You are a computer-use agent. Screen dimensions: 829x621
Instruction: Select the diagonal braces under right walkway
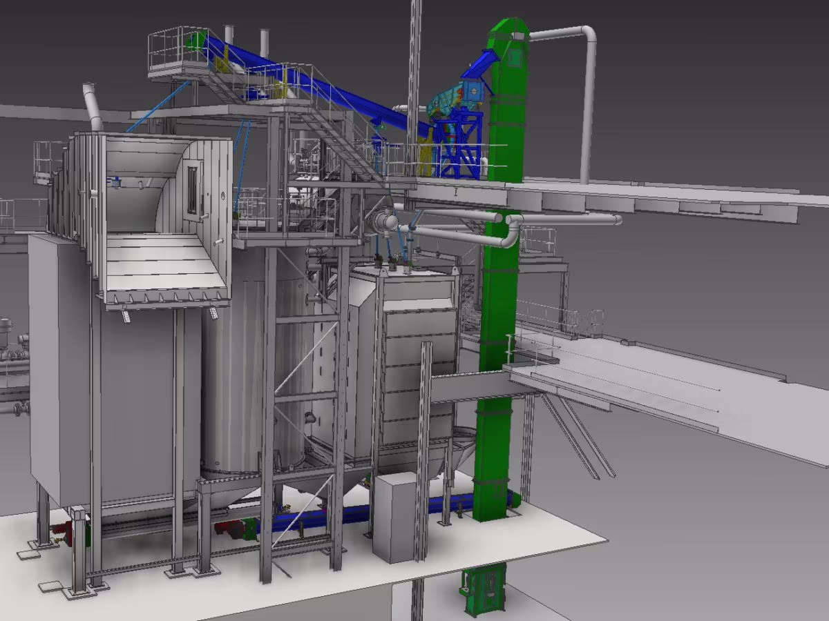click(577, 435)
